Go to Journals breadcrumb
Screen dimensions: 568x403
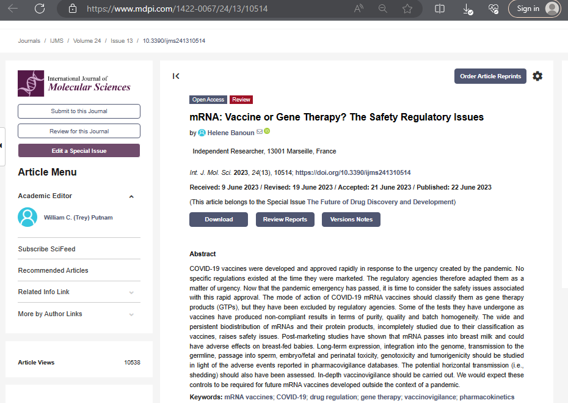click(29, 40)
